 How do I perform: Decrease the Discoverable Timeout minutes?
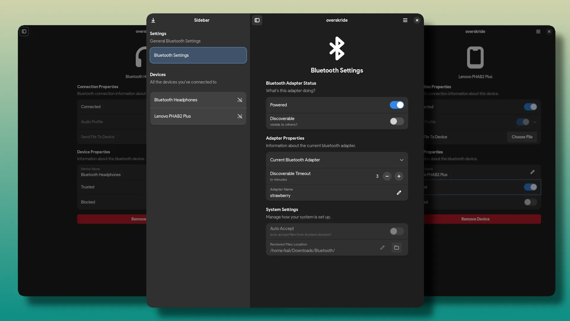pyautogui.click(x=387, y=176)
